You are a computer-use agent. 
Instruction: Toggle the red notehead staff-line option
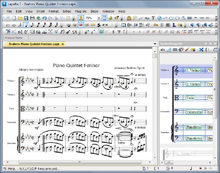[x=81, y=25]
